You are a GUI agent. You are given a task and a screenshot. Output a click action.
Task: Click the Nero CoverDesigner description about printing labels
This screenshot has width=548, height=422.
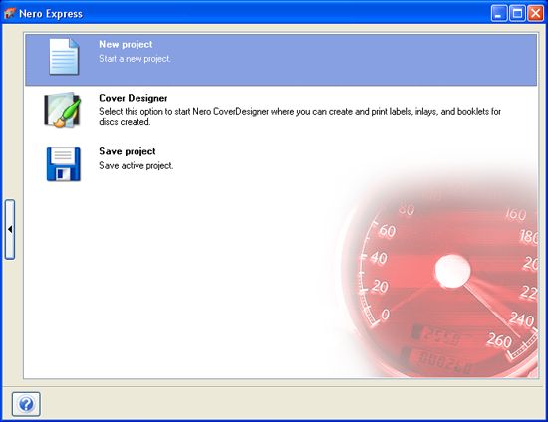[300, 116]
